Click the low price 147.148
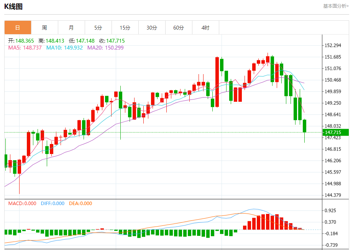The image size is (353, 250). point(85,41)
